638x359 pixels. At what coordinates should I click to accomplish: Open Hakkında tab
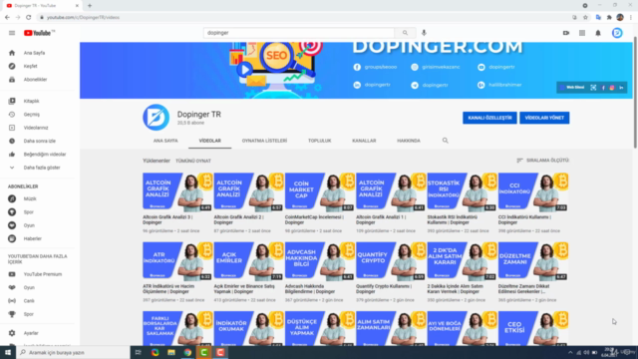[409, 141]
